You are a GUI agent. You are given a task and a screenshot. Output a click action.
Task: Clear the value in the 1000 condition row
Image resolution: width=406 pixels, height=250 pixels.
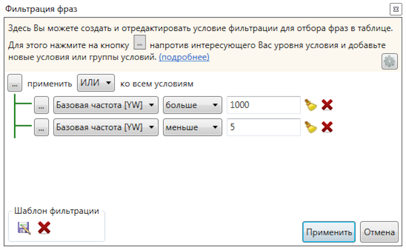point(309,105)
